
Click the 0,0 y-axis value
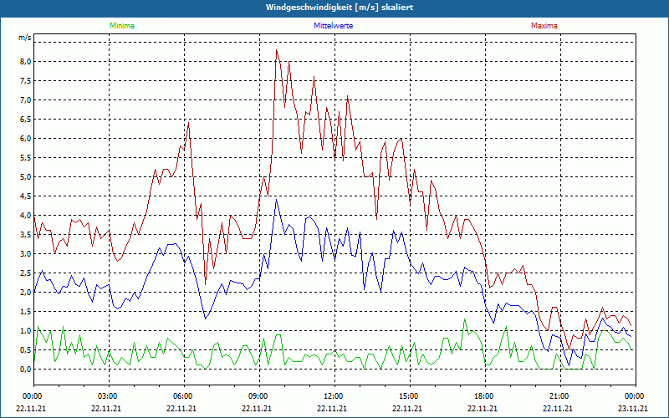26,369
